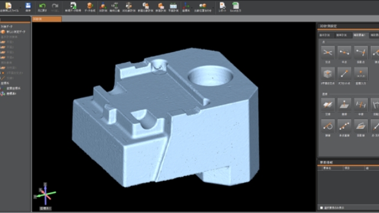
Task: Choose the coordinate input point tool
Action: 361,73
